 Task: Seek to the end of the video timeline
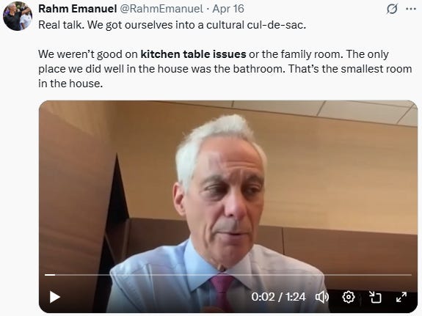411,275
